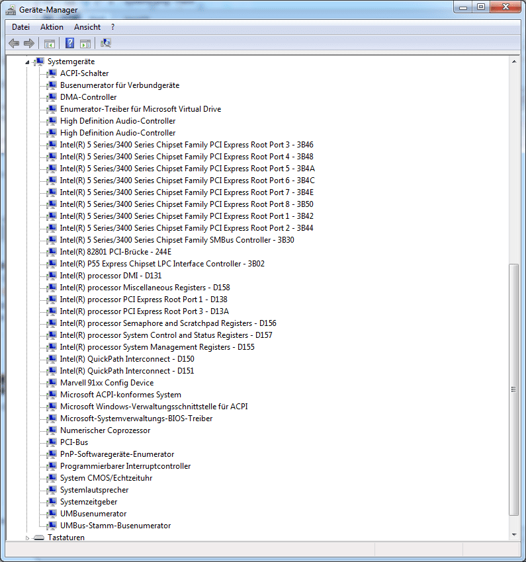Select System Control and Status Registers - D157

(166, 335)
